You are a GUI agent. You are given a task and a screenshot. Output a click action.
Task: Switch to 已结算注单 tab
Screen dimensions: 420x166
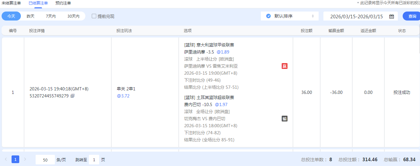point(38,3)
